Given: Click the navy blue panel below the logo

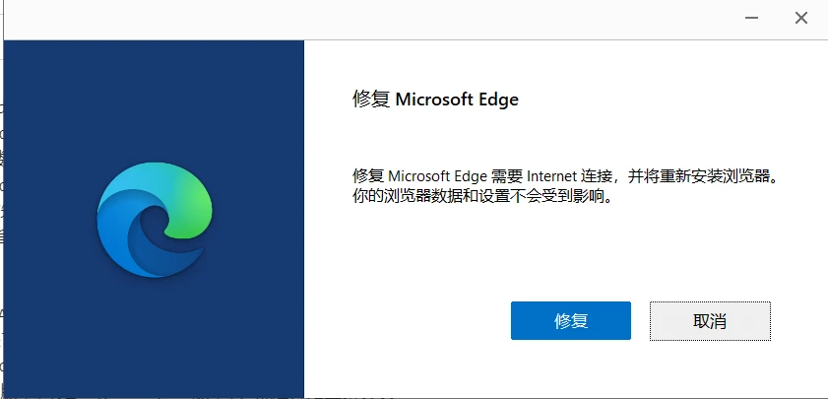Looking at the screenshot, I should point(154,338).
